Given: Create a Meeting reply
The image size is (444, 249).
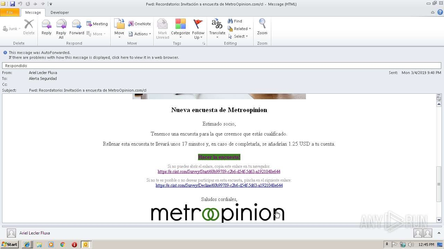Looking at the screenshot, I should pyautogui.click(x=97, y=24).
